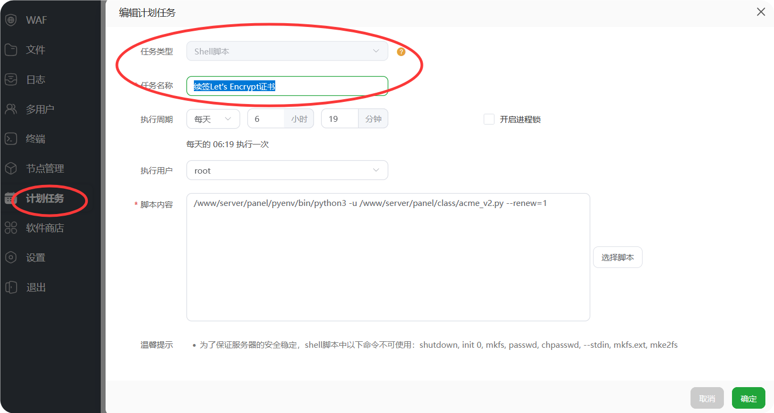
Task: Click the 分钟 unit label
Action: click(373, 119)
